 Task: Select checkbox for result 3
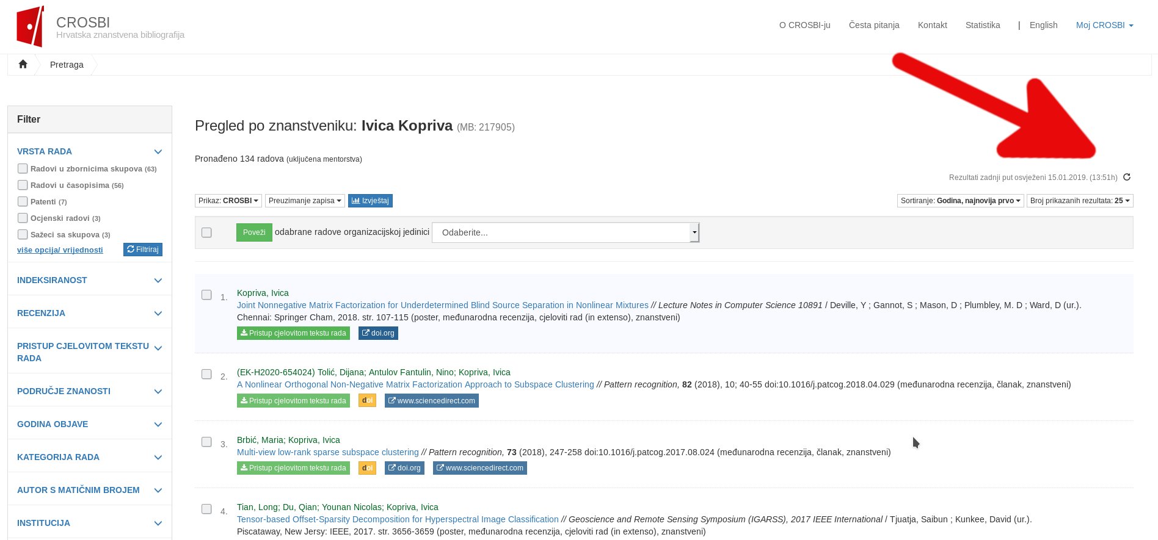(206, 442)
